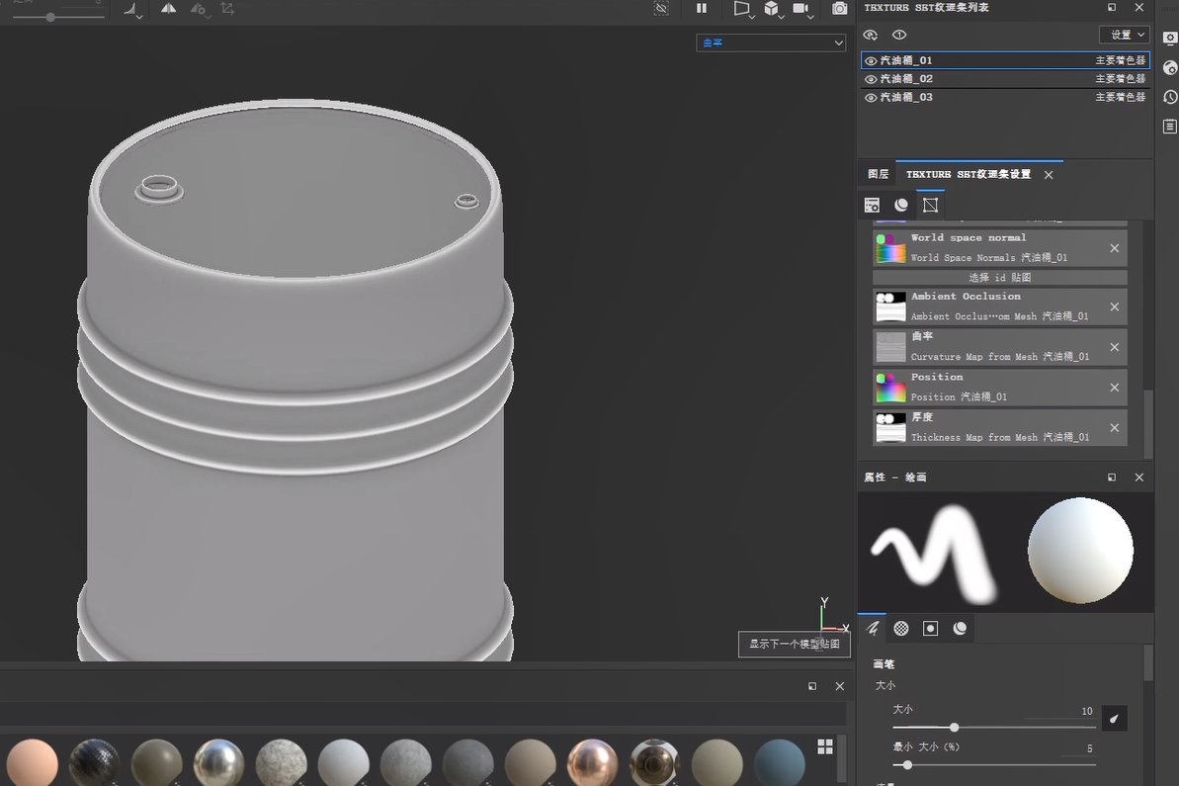Viewport: 1179px width, 786px height.
Task: Open the history clock icon in right sidebar
Action: point(1170,97)
